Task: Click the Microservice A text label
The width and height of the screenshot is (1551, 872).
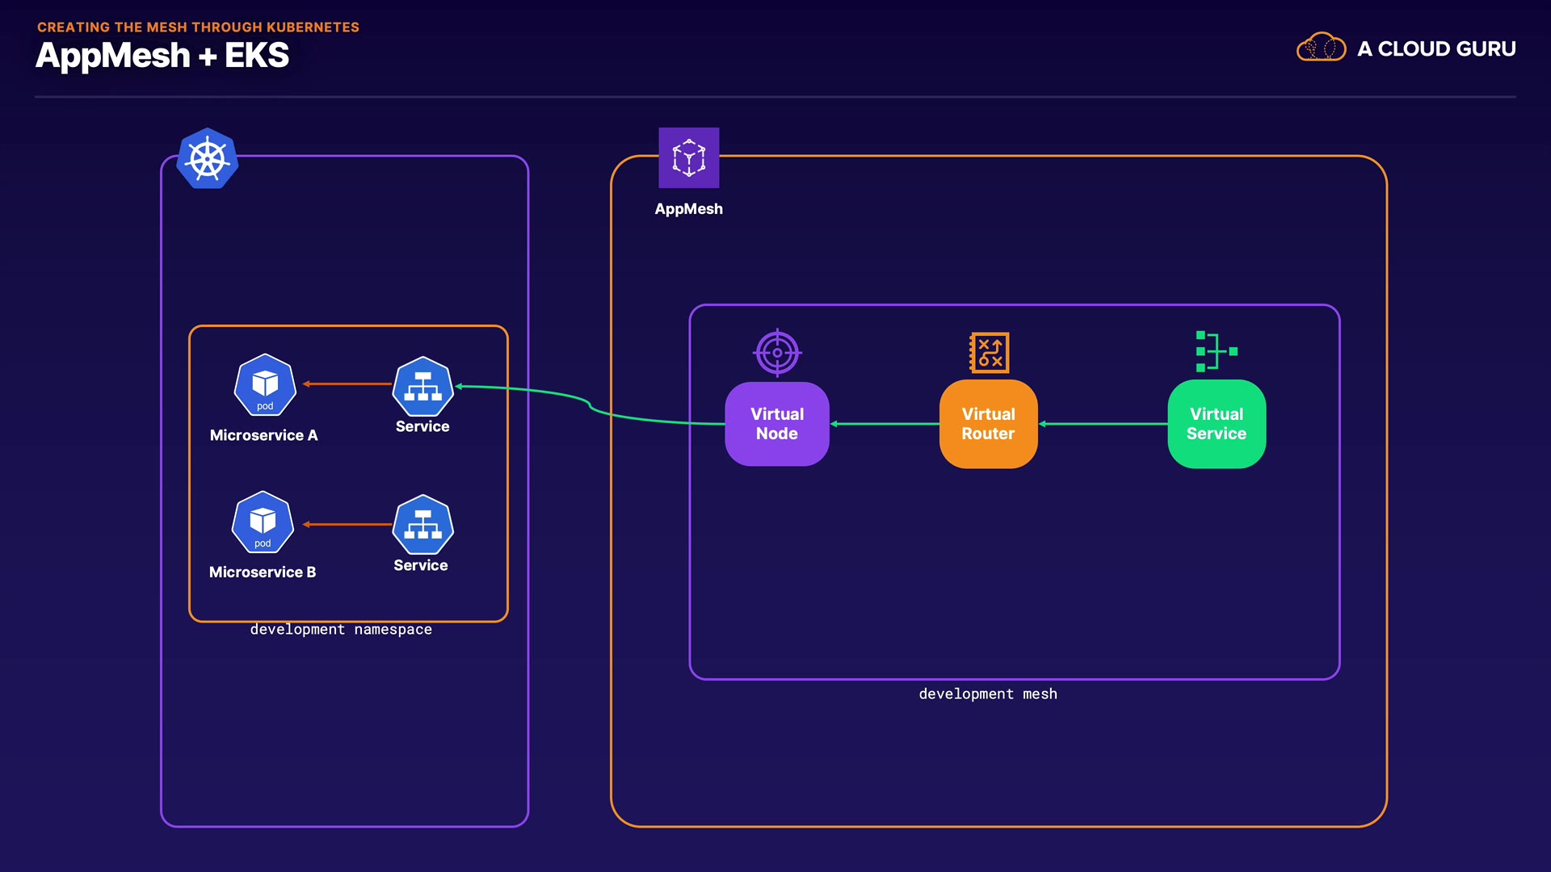Action: coord(264,435)
